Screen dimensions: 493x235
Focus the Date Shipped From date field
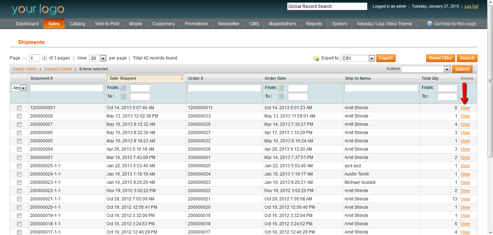point(140,88)
